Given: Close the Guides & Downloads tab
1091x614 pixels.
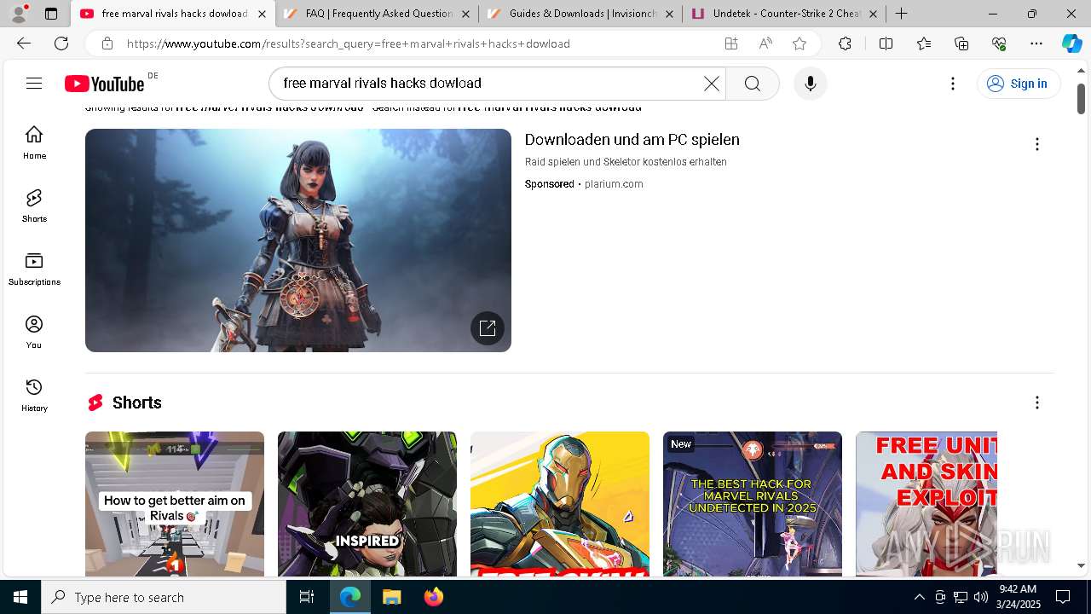Looking at the screenshot, I should 669,14.
